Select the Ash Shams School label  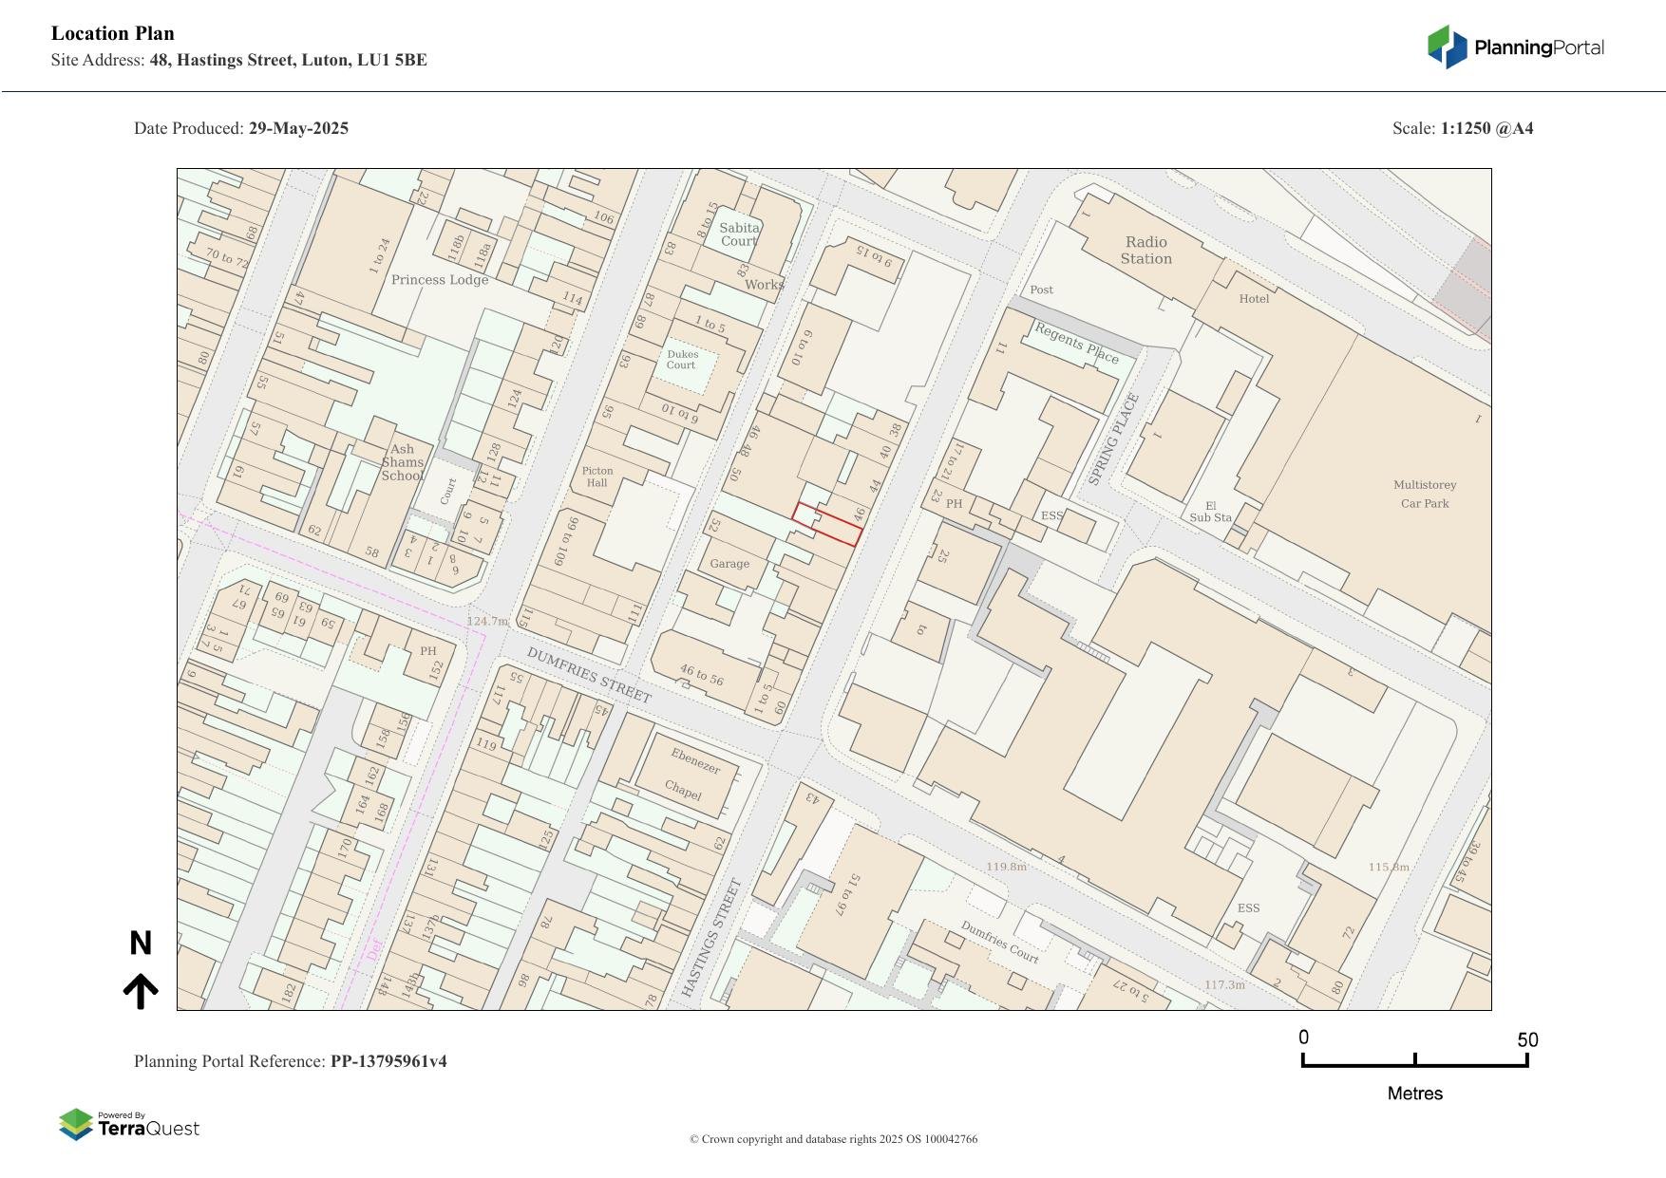(402, 462)
